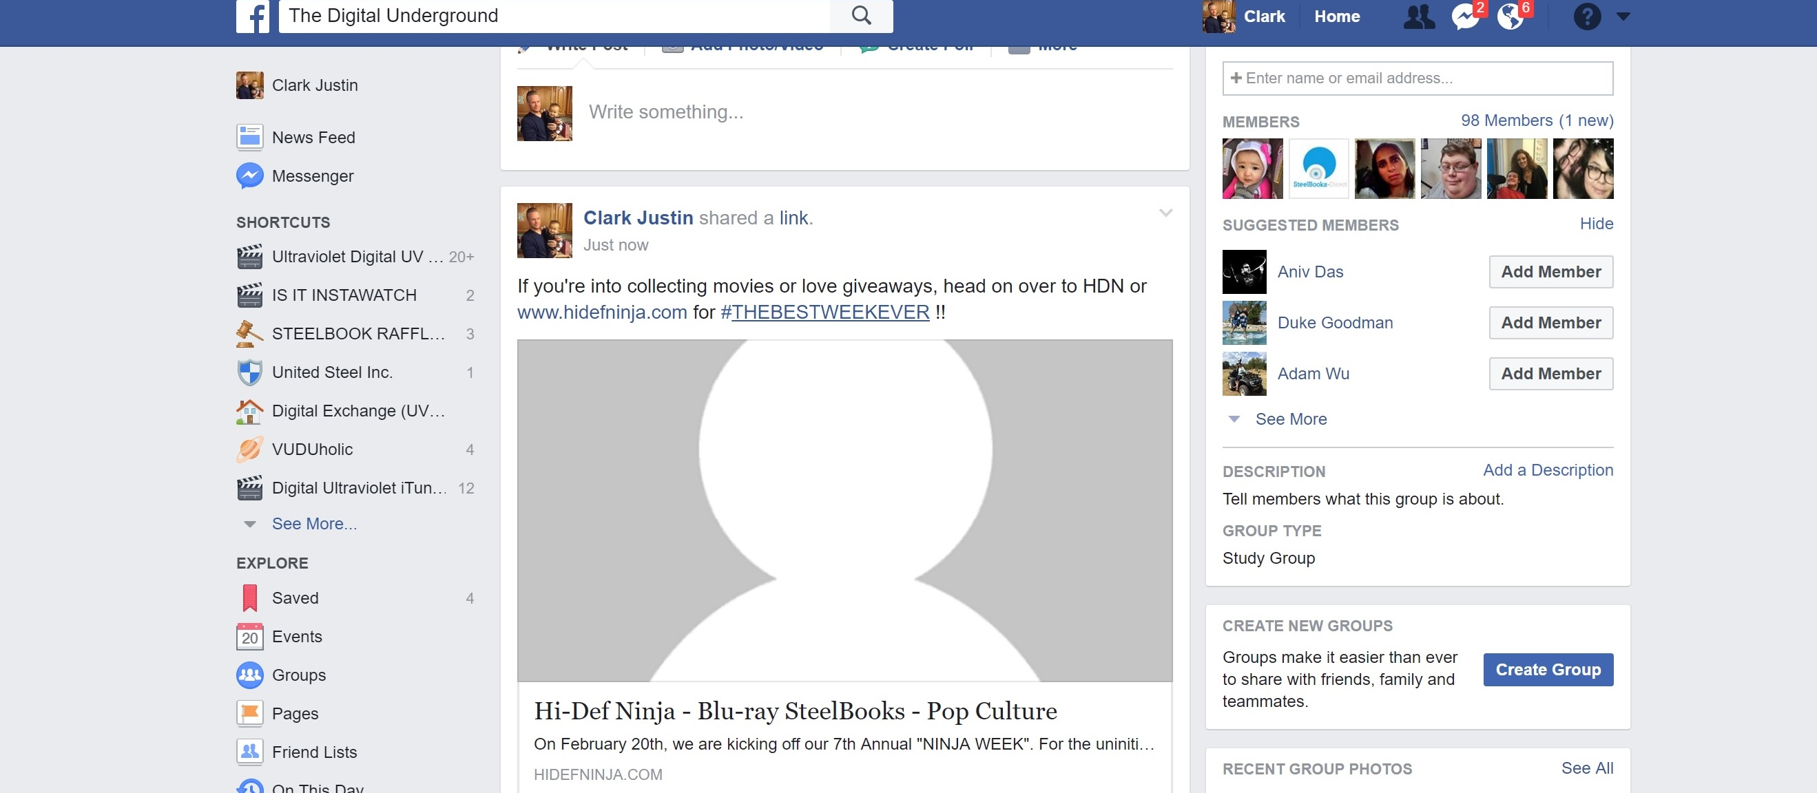Add Member Duke Goodman
The width and height of the screenshot is (1817, 793).
coord(1550,323)
